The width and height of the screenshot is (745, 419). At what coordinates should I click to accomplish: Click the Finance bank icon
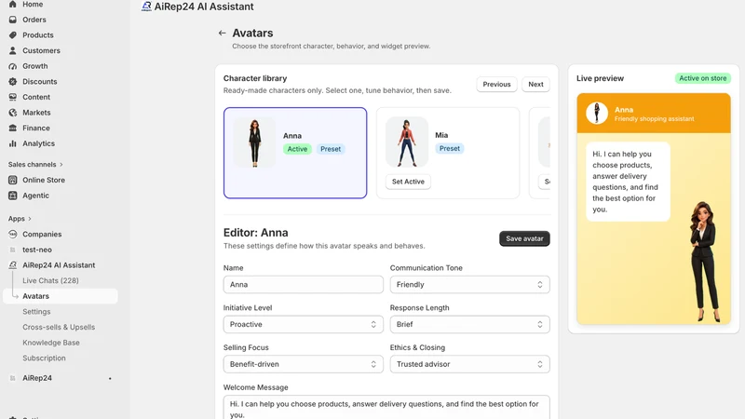click(x=13, y=128)
